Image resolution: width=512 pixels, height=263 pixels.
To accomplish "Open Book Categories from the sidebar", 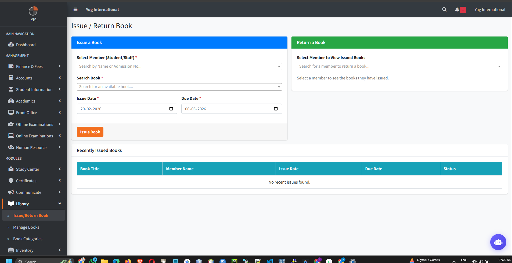I will tap(27, 239).
